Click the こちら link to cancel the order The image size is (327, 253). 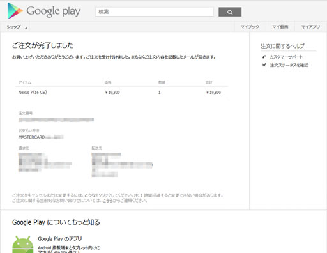pyautogui.click(x=89, y=195)
